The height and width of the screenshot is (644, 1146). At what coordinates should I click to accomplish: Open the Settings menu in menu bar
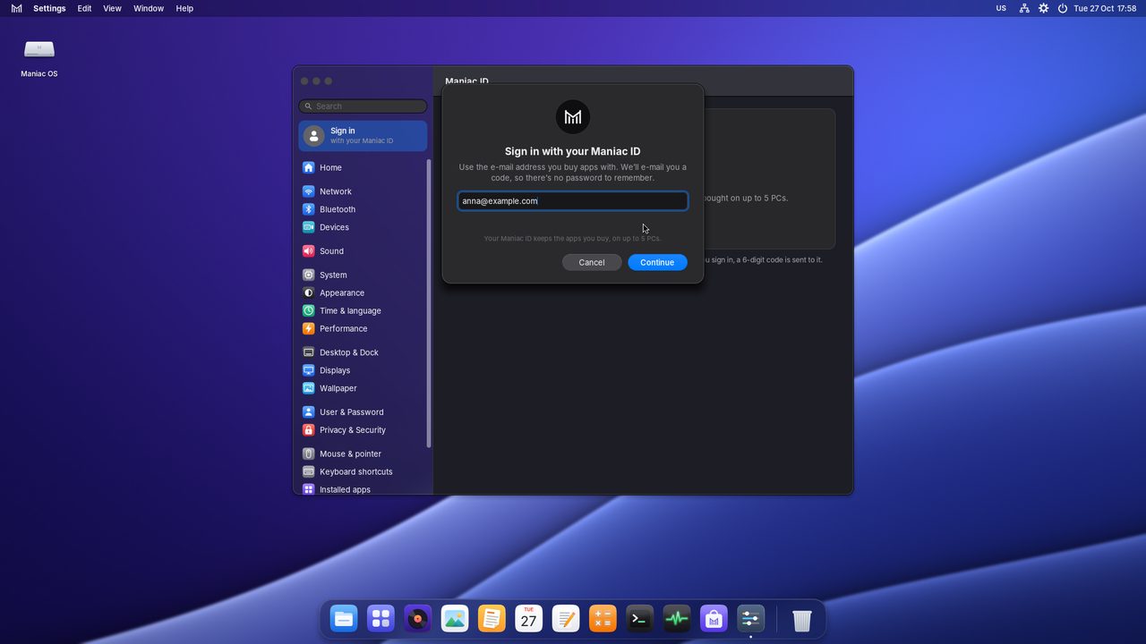point(49,8)
